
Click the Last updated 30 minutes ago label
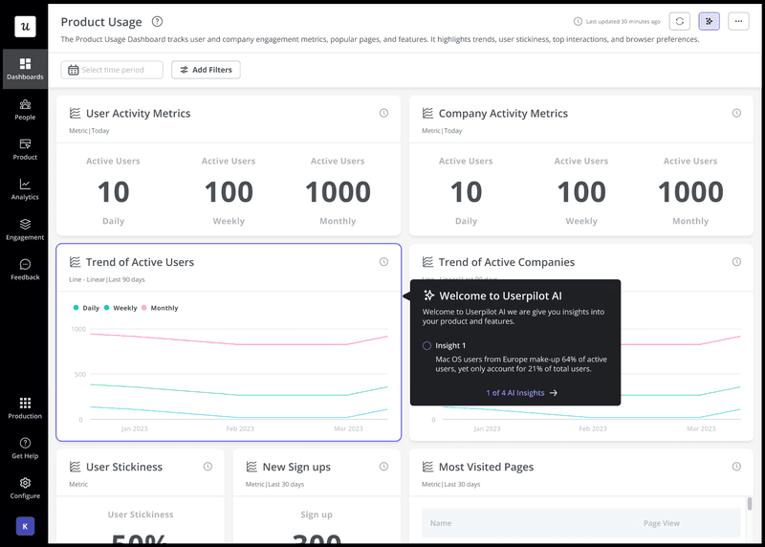pyautogui.click(x=617, y=21)
